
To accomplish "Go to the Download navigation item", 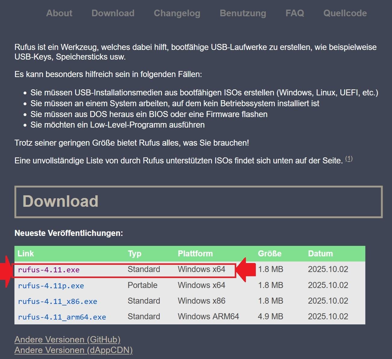I will point(113,13).
